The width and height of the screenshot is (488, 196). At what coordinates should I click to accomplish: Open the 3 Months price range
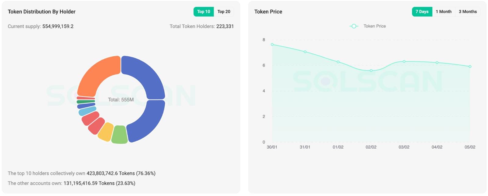point(468,12)
